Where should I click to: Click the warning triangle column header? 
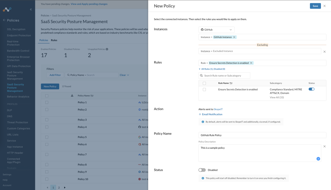(72, 96)
